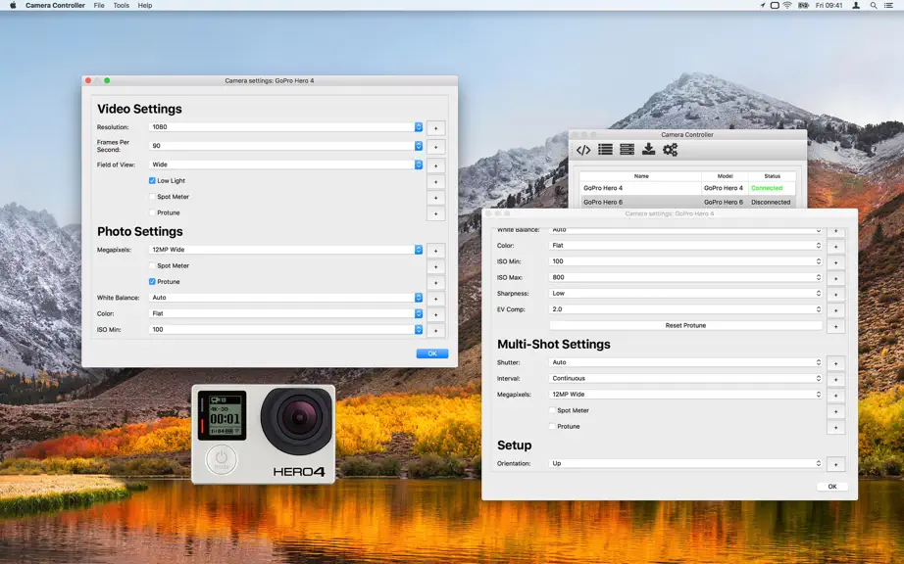The height and width of the screenshot is (564, 904).
Task: Uncheck Protune under Photo Settings
Action: 152,282
